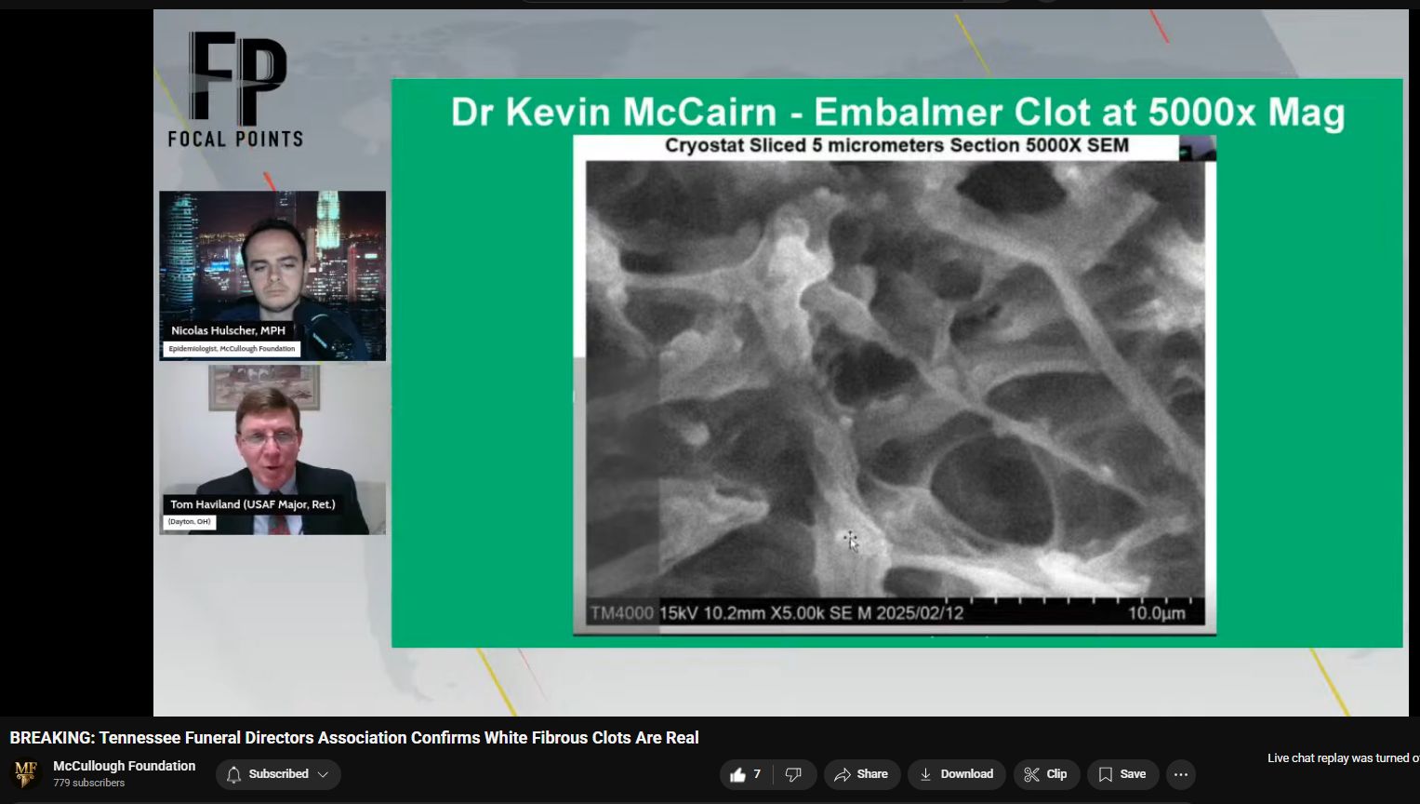Viewport: 1420px width, 804px height.
Task: Download the video
Action: [x=957, y=774]
